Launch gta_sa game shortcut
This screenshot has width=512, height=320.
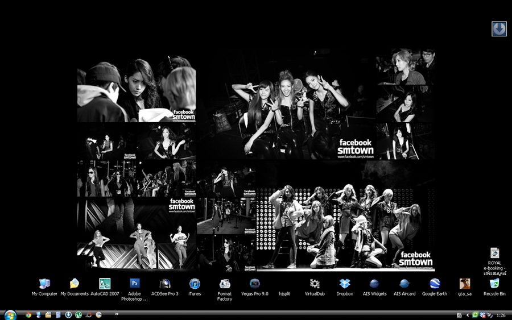[465, 287]
